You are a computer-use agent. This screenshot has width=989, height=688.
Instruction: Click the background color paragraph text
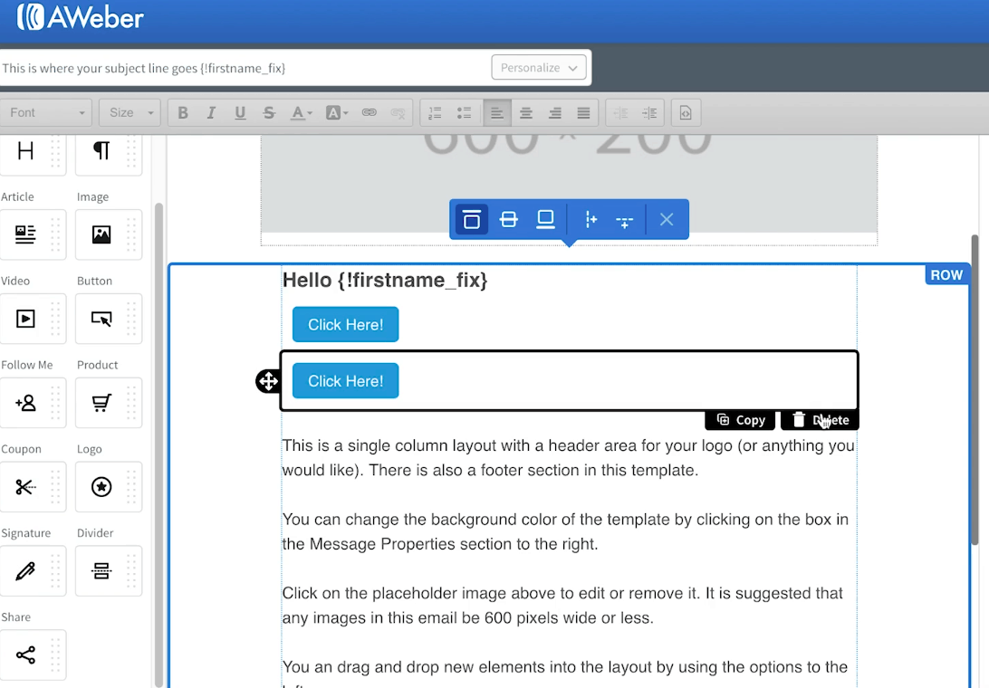[566, 531]
